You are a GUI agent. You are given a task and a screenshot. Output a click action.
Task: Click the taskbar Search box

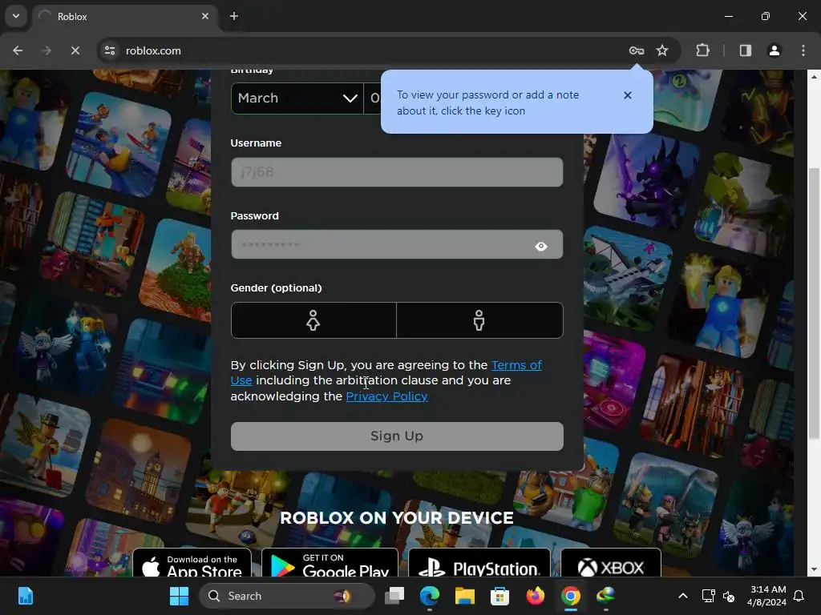tap(287, 596)
